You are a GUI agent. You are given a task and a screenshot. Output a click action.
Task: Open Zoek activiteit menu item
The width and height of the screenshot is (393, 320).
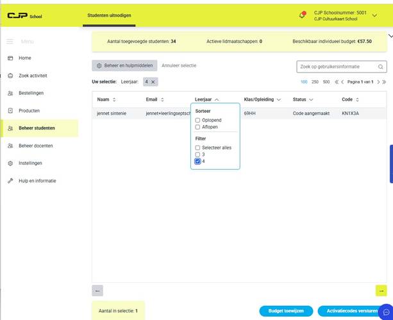pyautogui.click(x=33, y=76)
